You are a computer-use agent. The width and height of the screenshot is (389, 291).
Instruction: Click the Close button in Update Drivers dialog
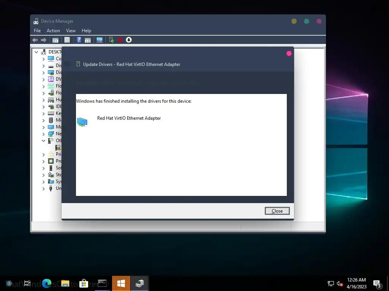(x=277, y=211)
